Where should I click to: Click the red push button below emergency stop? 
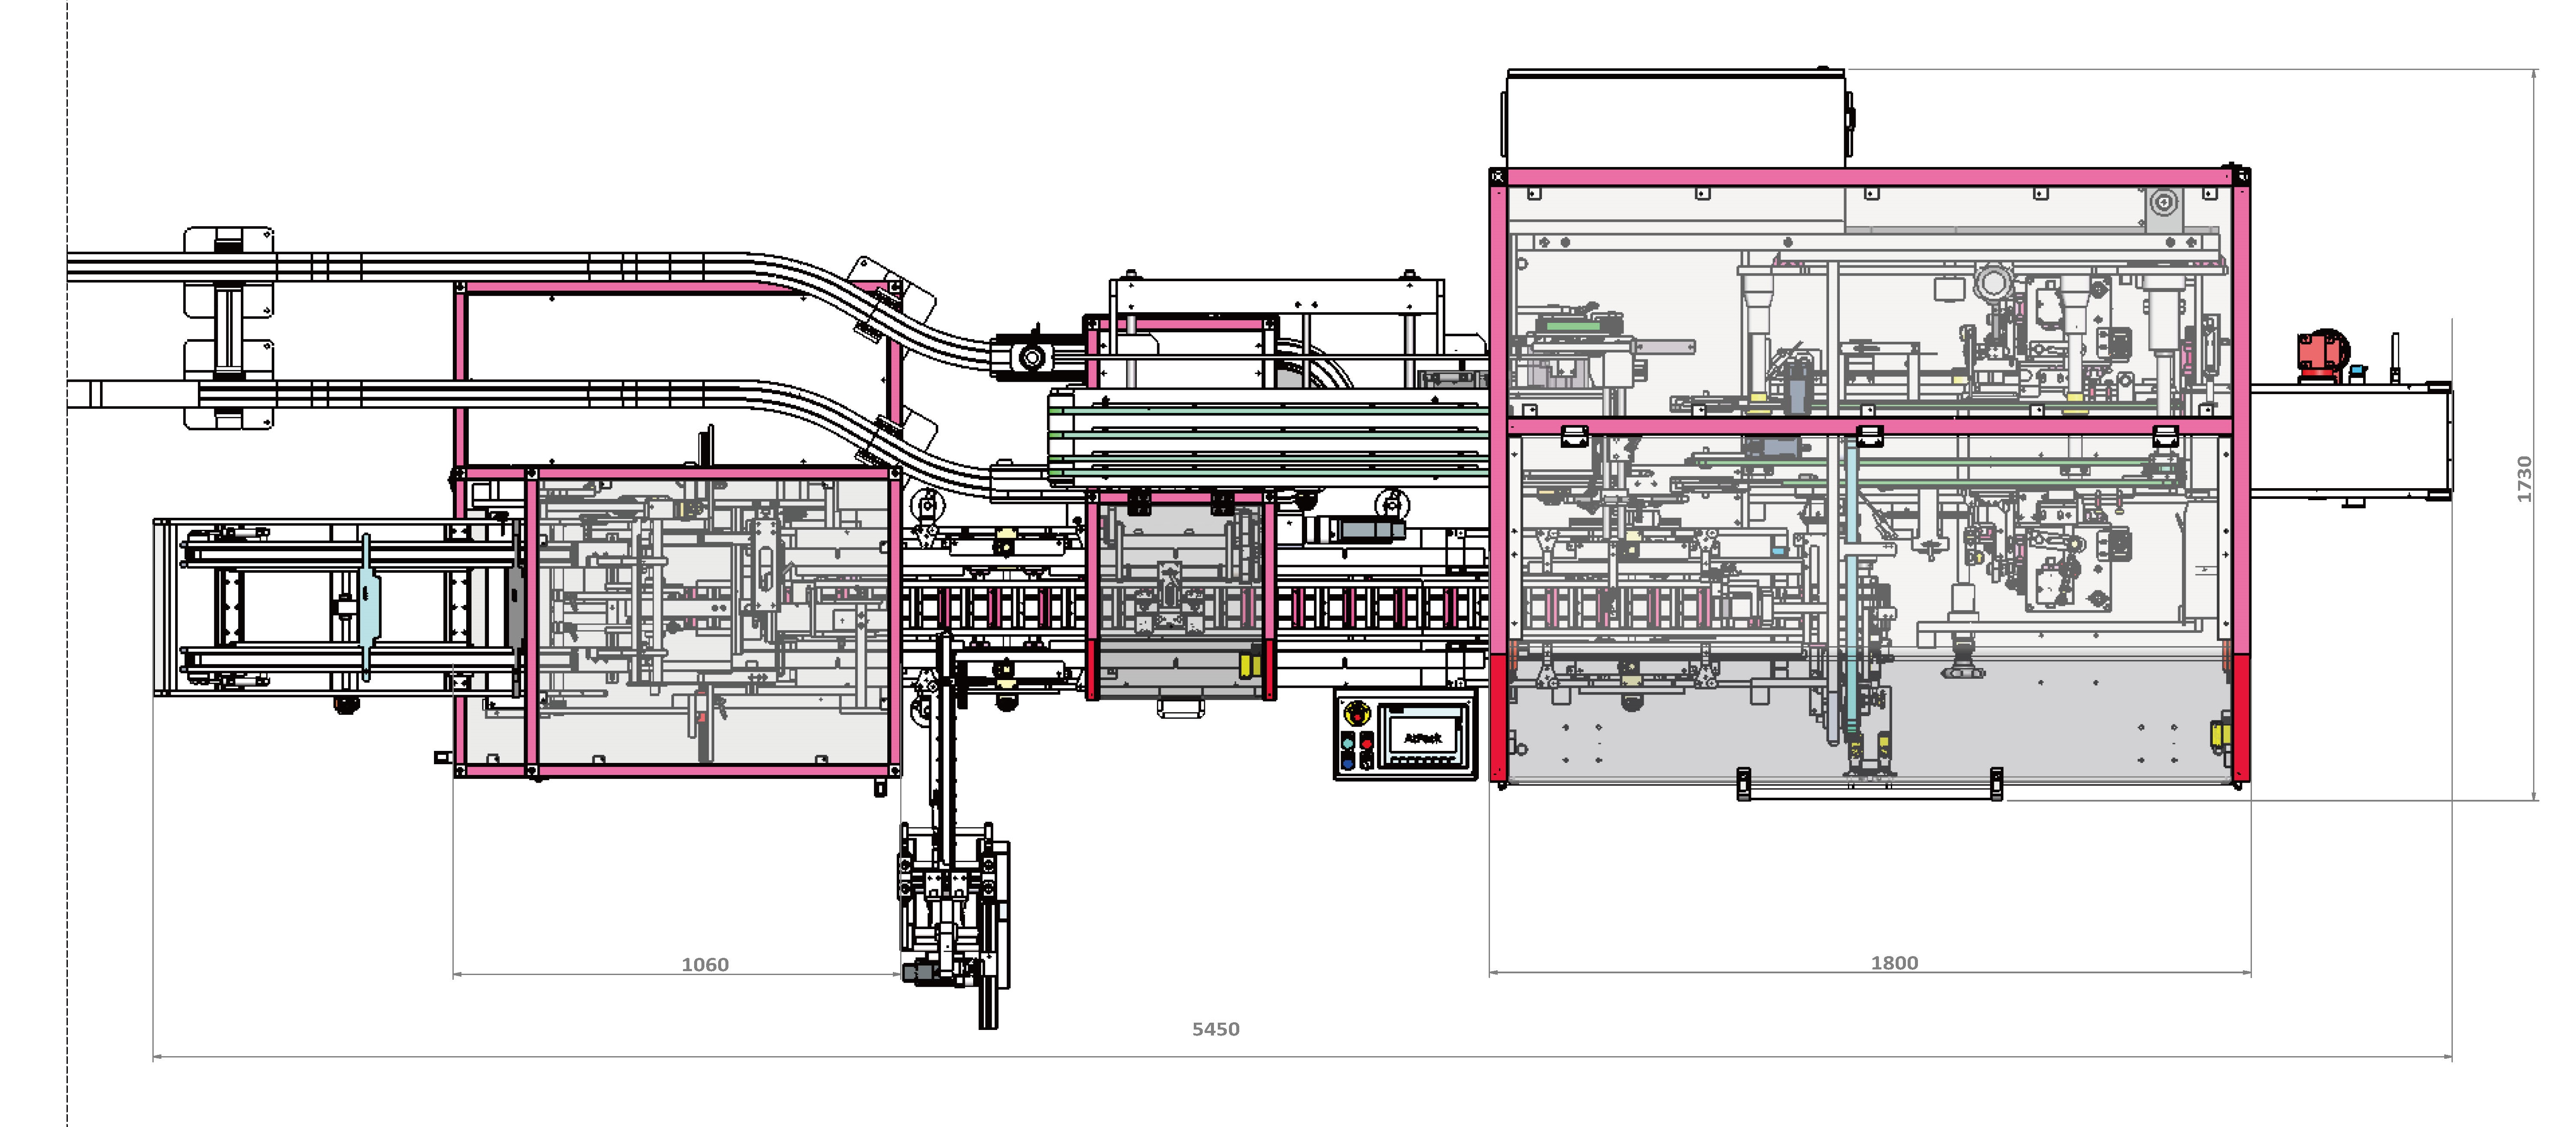[1367, 744]
